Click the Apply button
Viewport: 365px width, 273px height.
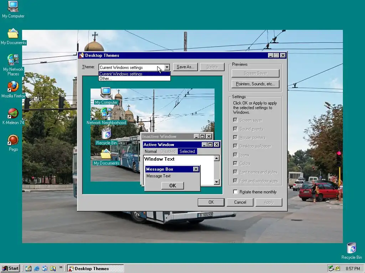click(269, 202)
